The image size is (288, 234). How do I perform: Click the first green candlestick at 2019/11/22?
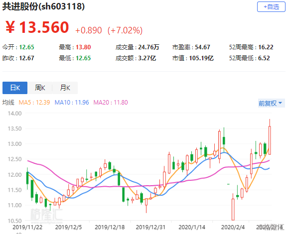pyautogui.click(x=27, y=178)
